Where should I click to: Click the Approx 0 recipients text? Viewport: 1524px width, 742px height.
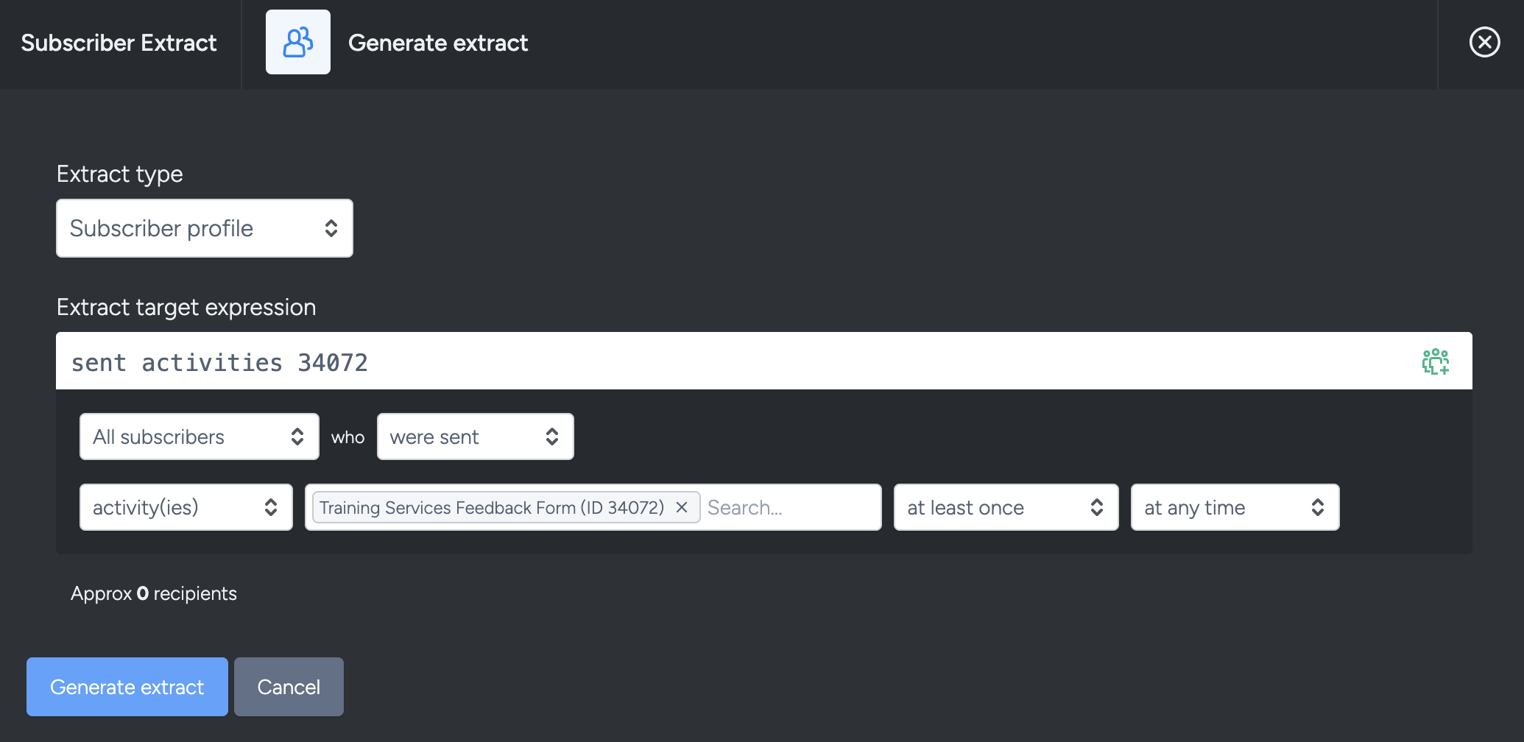point(153,593)
